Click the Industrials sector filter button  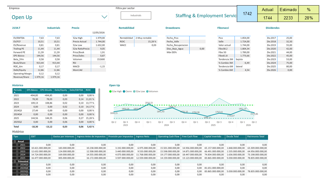(x=136, y=16)
